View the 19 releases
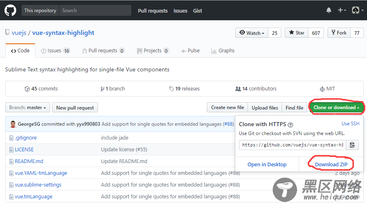The image size is (367, 204). pyautogui.click(x=185, y=89)
